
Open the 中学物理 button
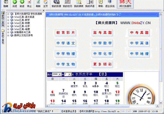[x=66, y=54]
